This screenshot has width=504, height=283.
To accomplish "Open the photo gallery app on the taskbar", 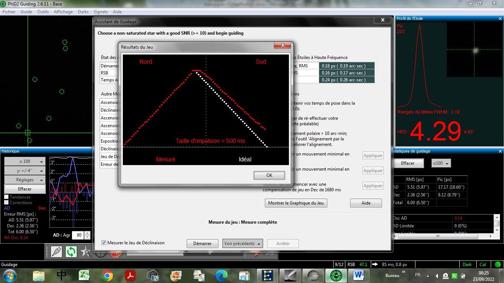I will tap(176, 275).
